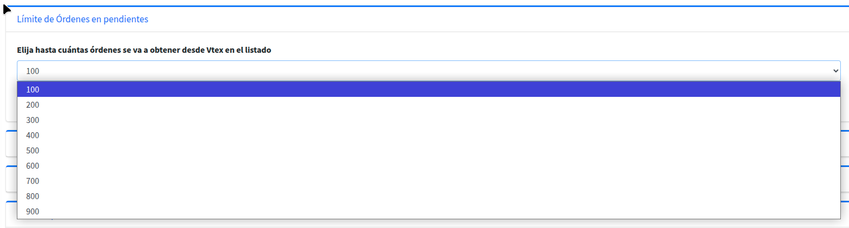The height and width of the screenshot is (228, 849).
Task: Select 500 in the dropdown list
Action: tap(33, 150)
